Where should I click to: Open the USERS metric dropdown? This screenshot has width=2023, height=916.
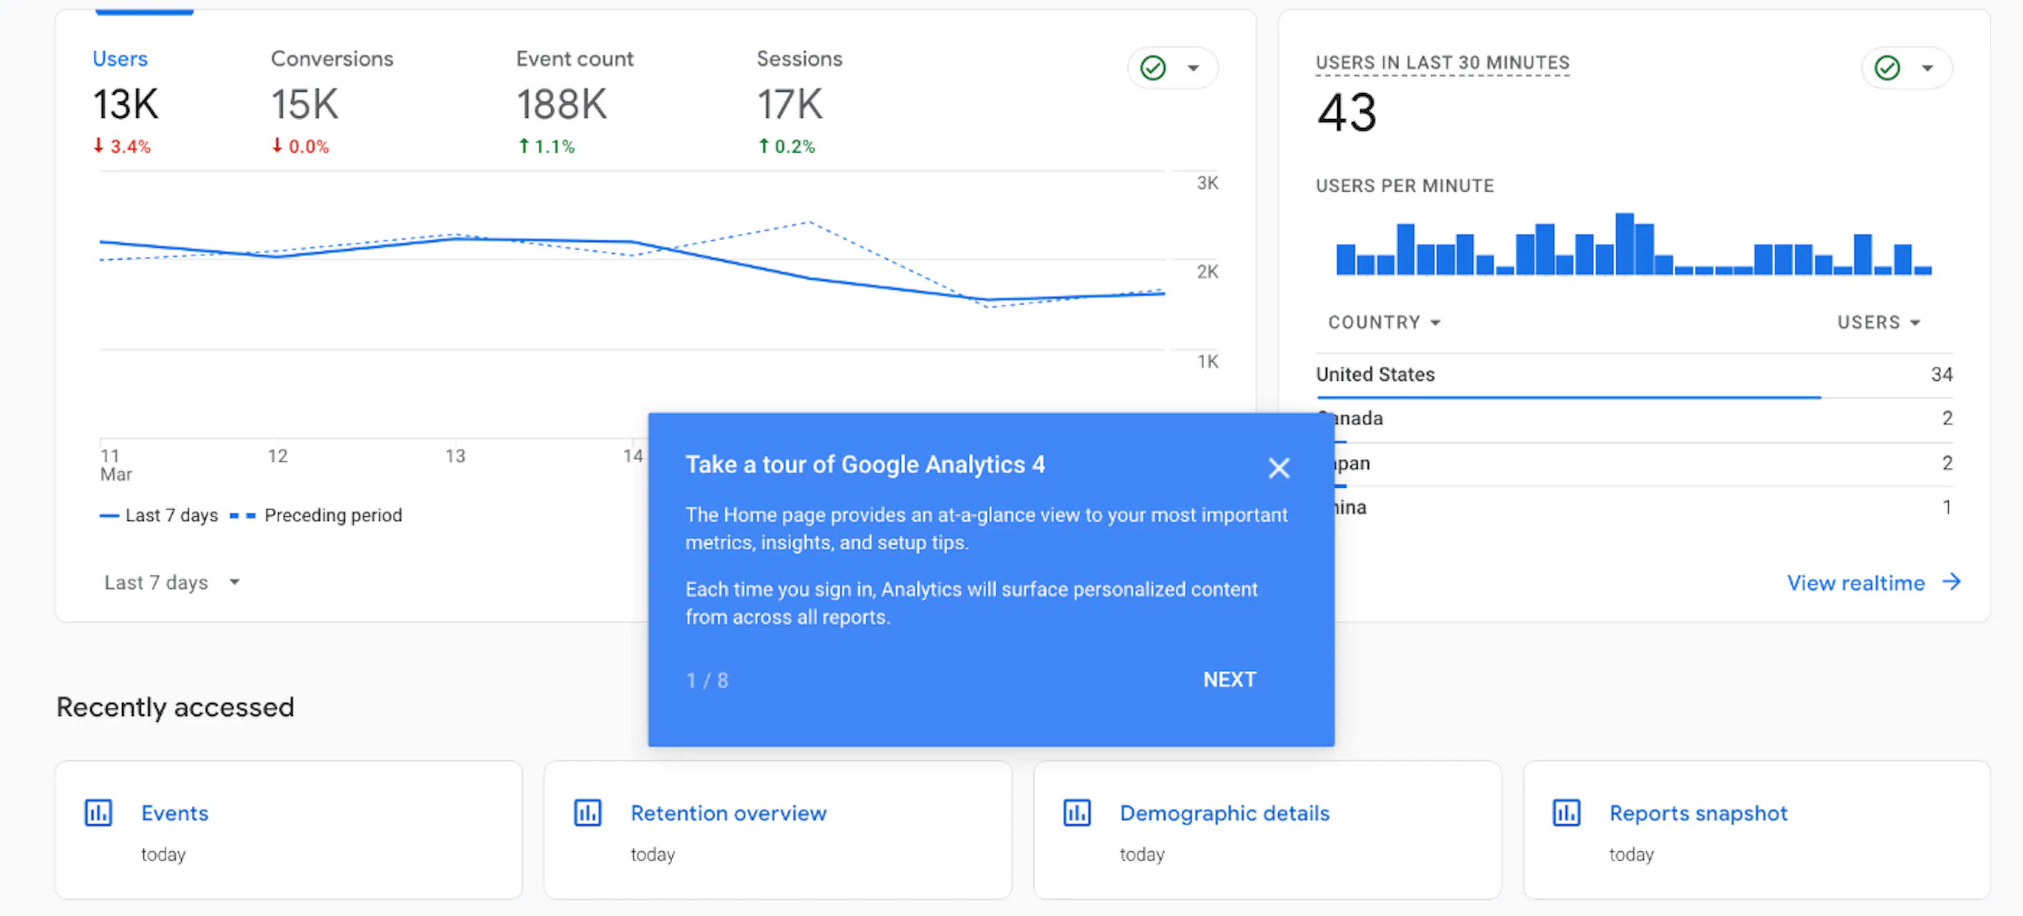click(x=1879, y=322)
